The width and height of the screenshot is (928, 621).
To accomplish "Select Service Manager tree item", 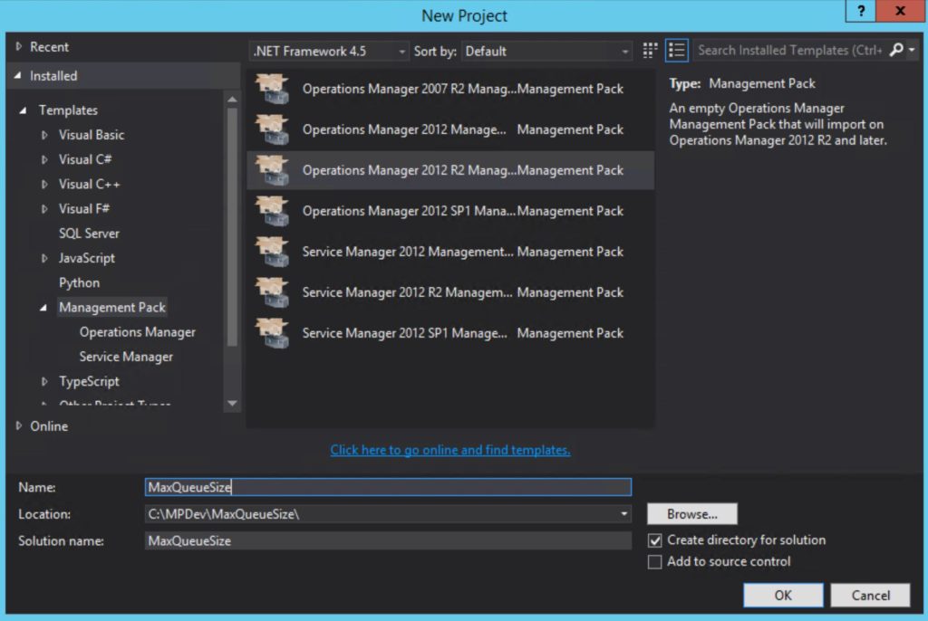I will point(126,357).
